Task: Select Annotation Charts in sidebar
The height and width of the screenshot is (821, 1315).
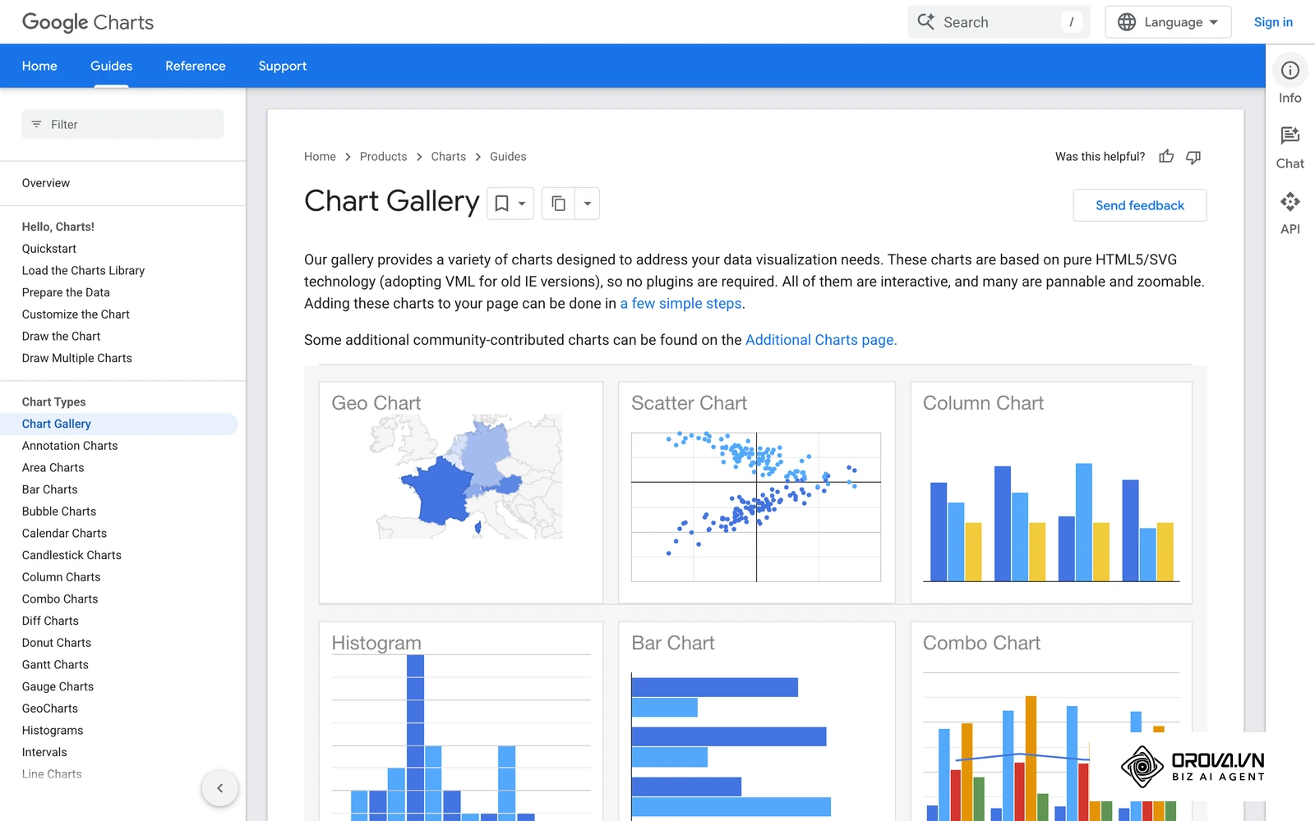Action: tap(70, 446)
